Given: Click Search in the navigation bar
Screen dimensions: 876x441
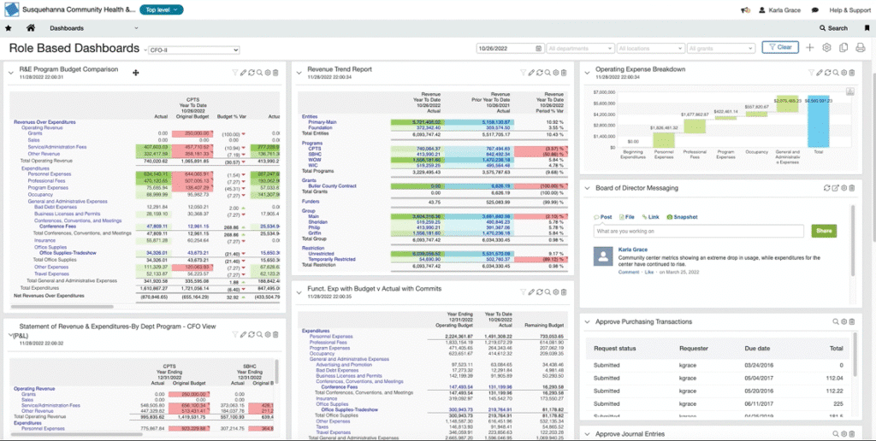Looking at the screenshot, I should (833, 28).
